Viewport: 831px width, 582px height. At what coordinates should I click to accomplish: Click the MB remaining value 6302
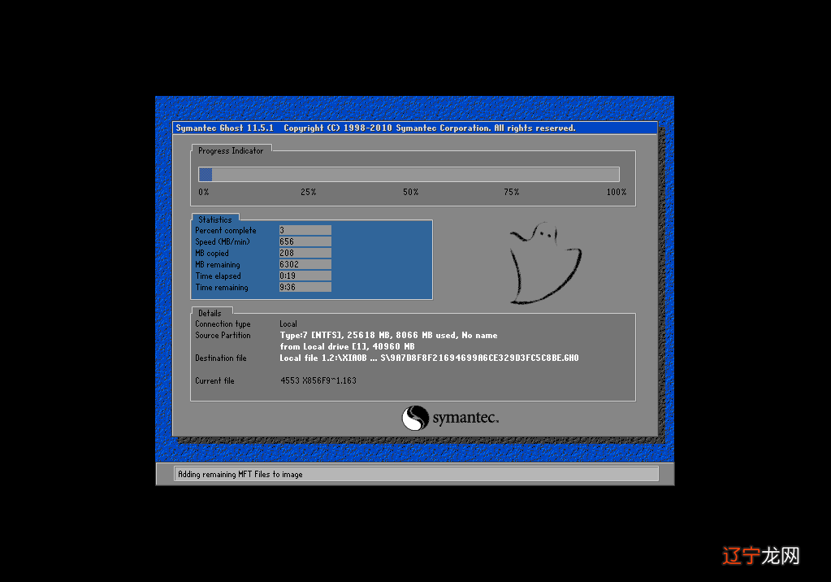(x=305, y=264)
